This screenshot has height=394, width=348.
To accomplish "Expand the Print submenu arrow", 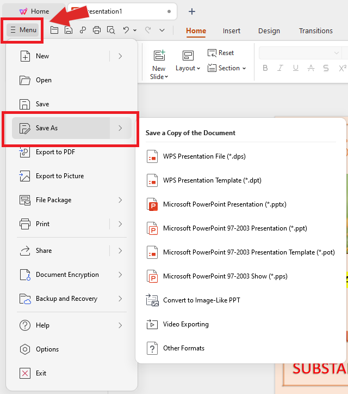I will click(x=120, y=224).
